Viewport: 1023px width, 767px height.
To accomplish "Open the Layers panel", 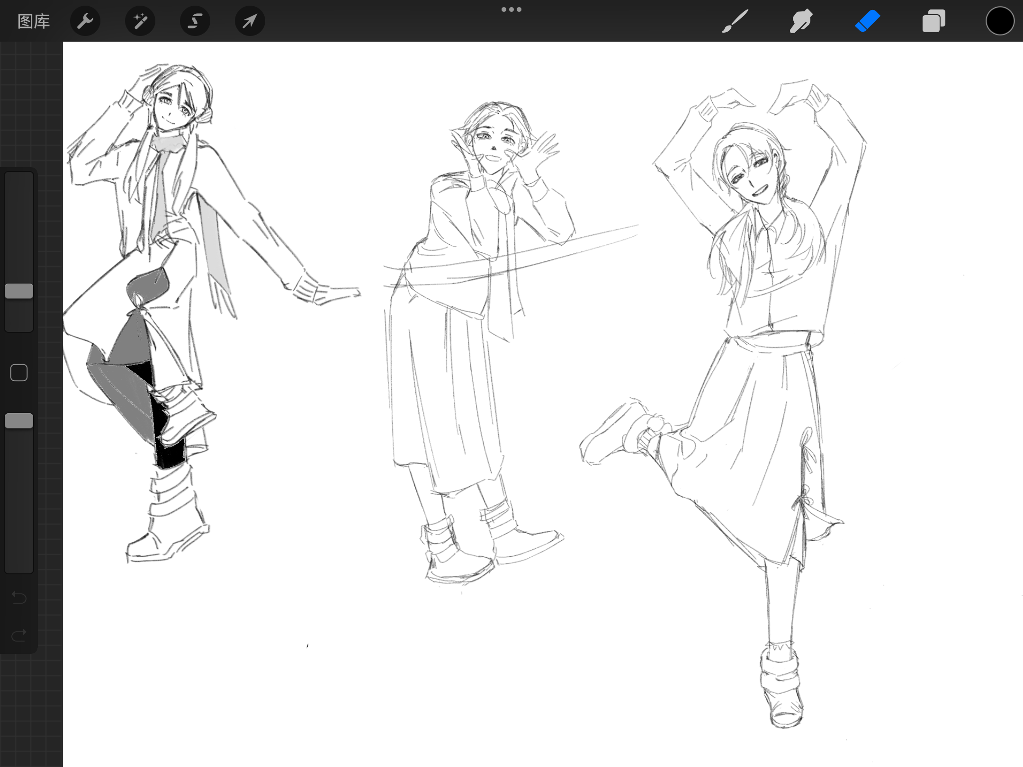I will click(933, 21).
